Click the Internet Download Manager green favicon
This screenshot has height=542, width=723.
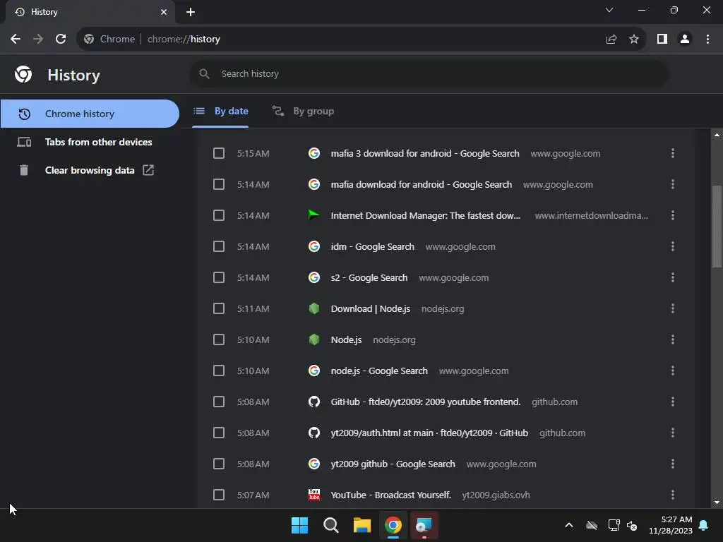click(x=314, y=215)
